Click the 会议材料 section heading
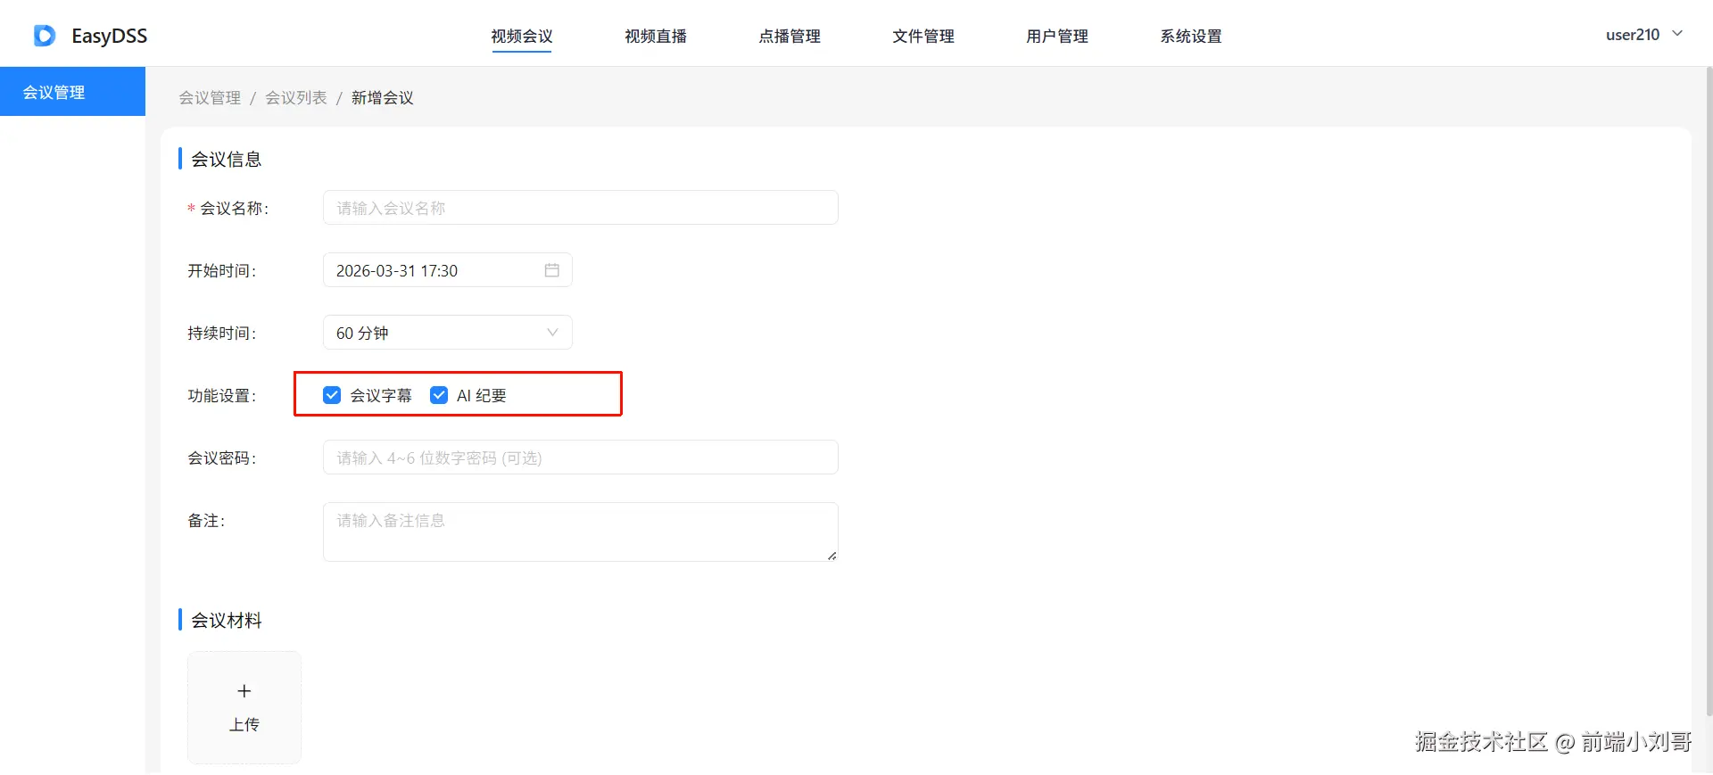Screen dimensions: 1713x775 pyautogui.click(x=227, y=621)
